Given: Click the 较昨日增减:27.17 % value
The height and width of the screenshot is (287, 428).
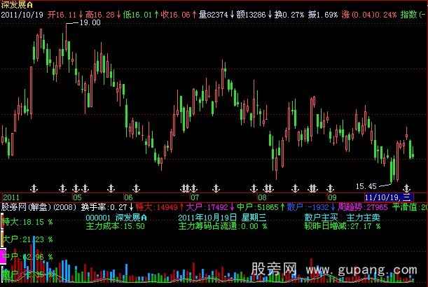Looking at the screenshot, I should click(343, 226).
